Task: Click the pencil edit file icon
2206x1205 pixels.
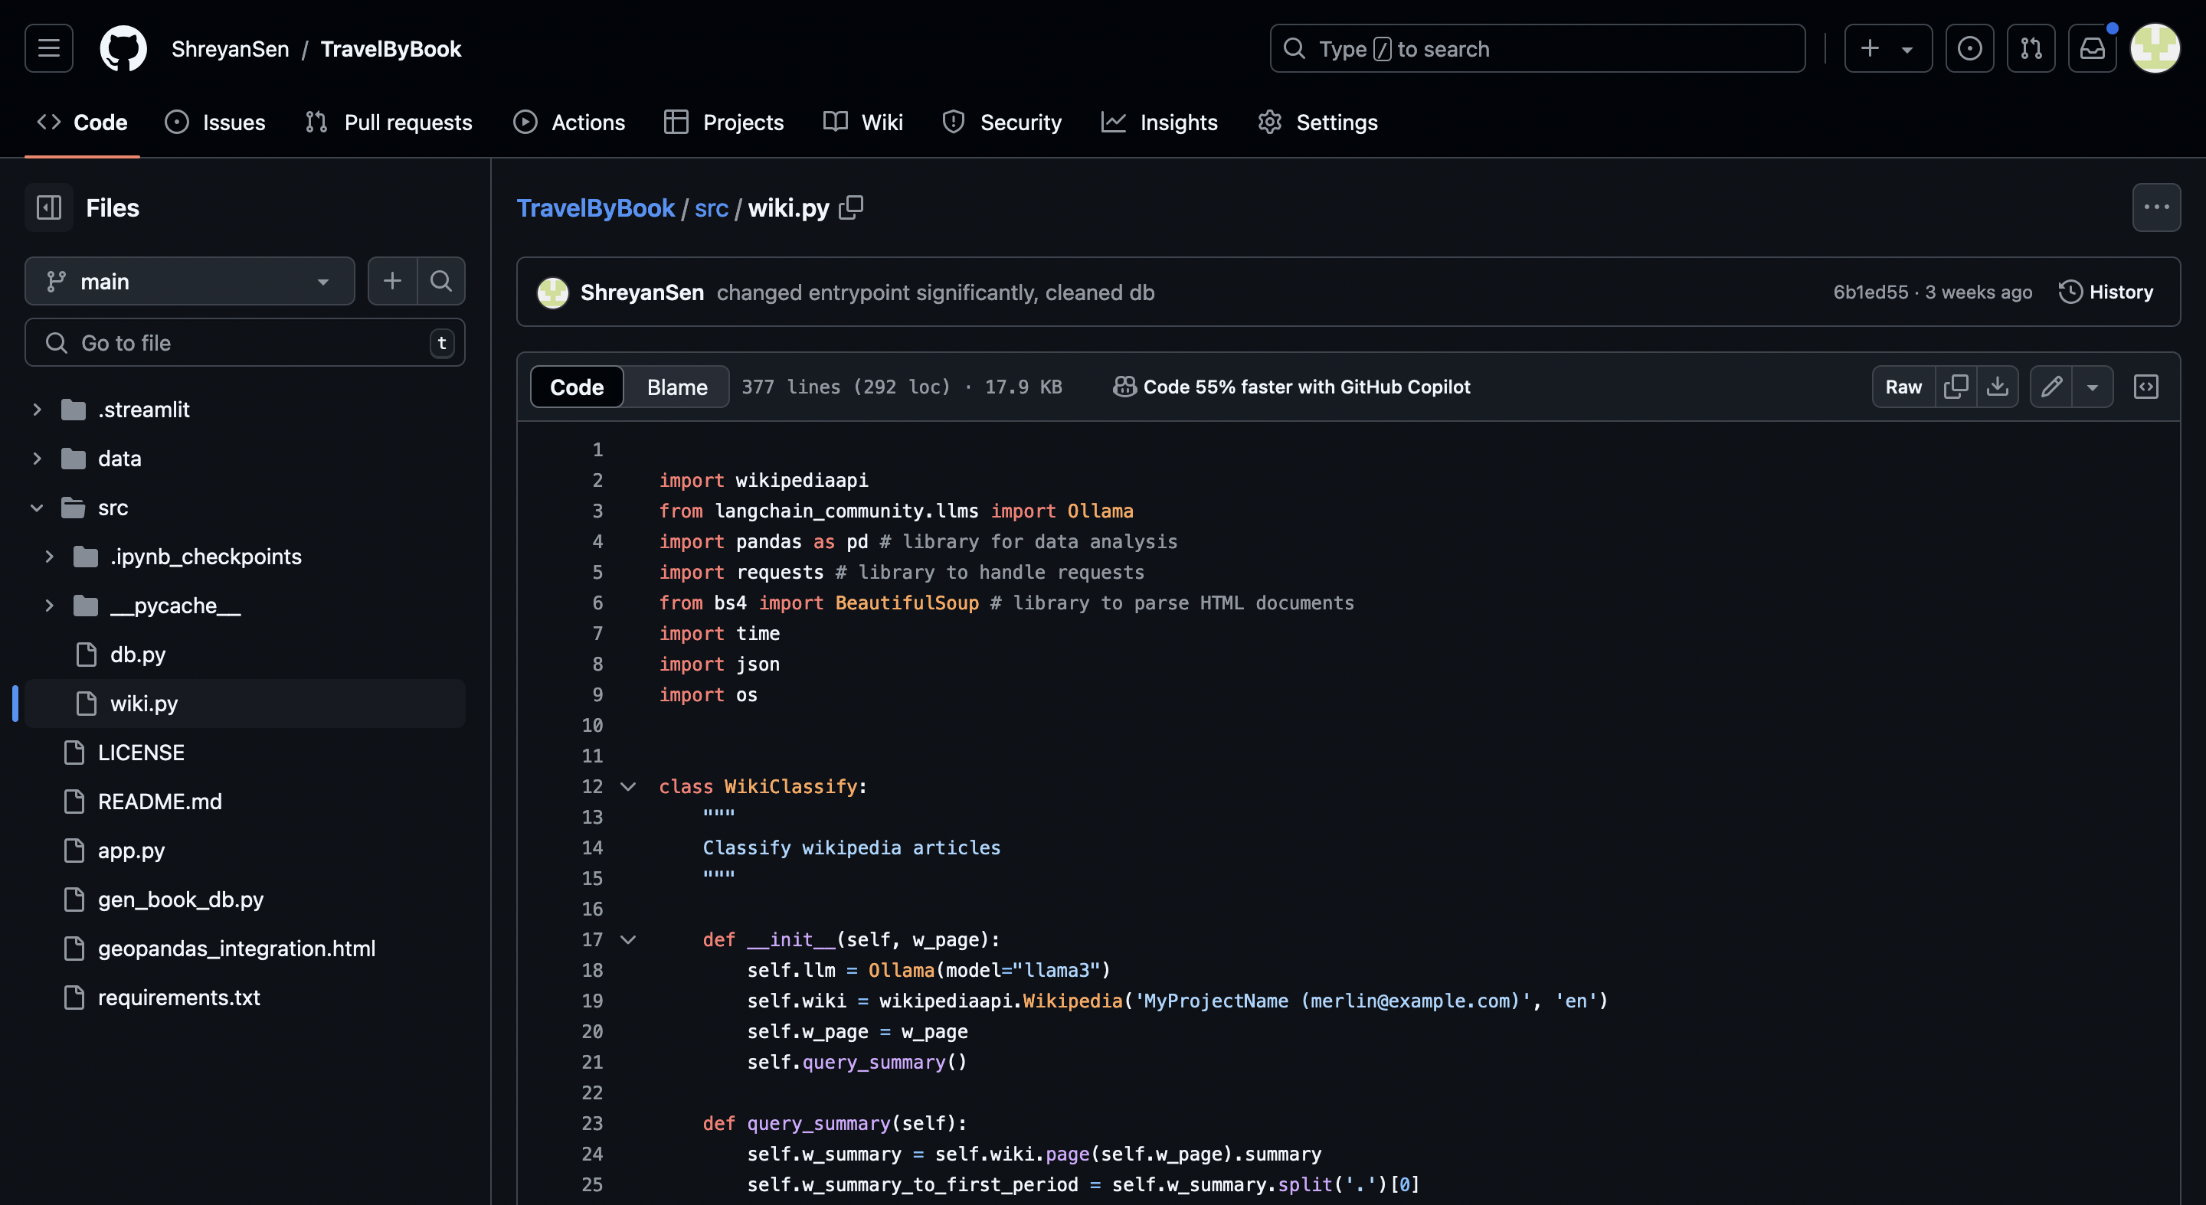Action: [2051, 387]
